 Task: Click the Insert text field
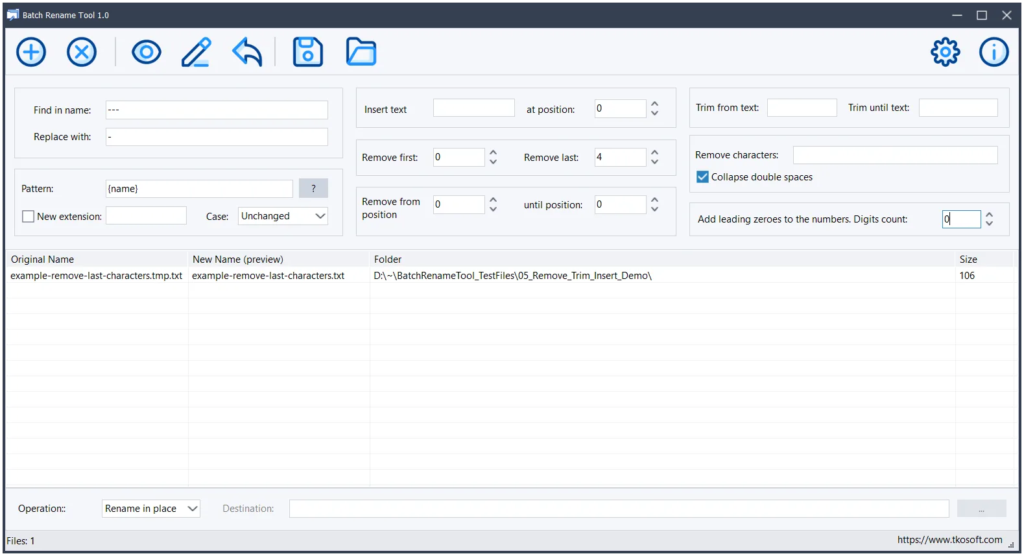(x=474, y=108)
